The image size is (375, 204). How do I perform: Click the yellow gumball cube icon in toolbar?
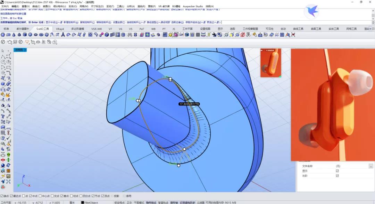170,35
